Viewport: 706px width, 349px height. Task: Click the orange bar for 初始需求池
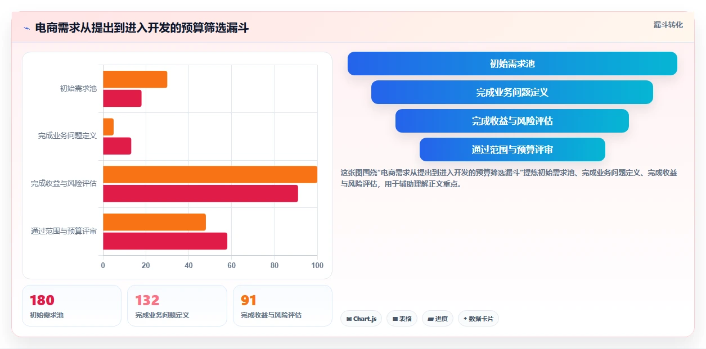click(x=135, y=79)
